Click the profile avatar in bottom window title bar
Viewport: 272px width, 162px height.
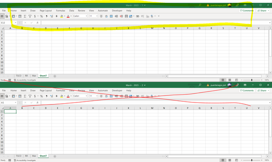tap(229, 85)
